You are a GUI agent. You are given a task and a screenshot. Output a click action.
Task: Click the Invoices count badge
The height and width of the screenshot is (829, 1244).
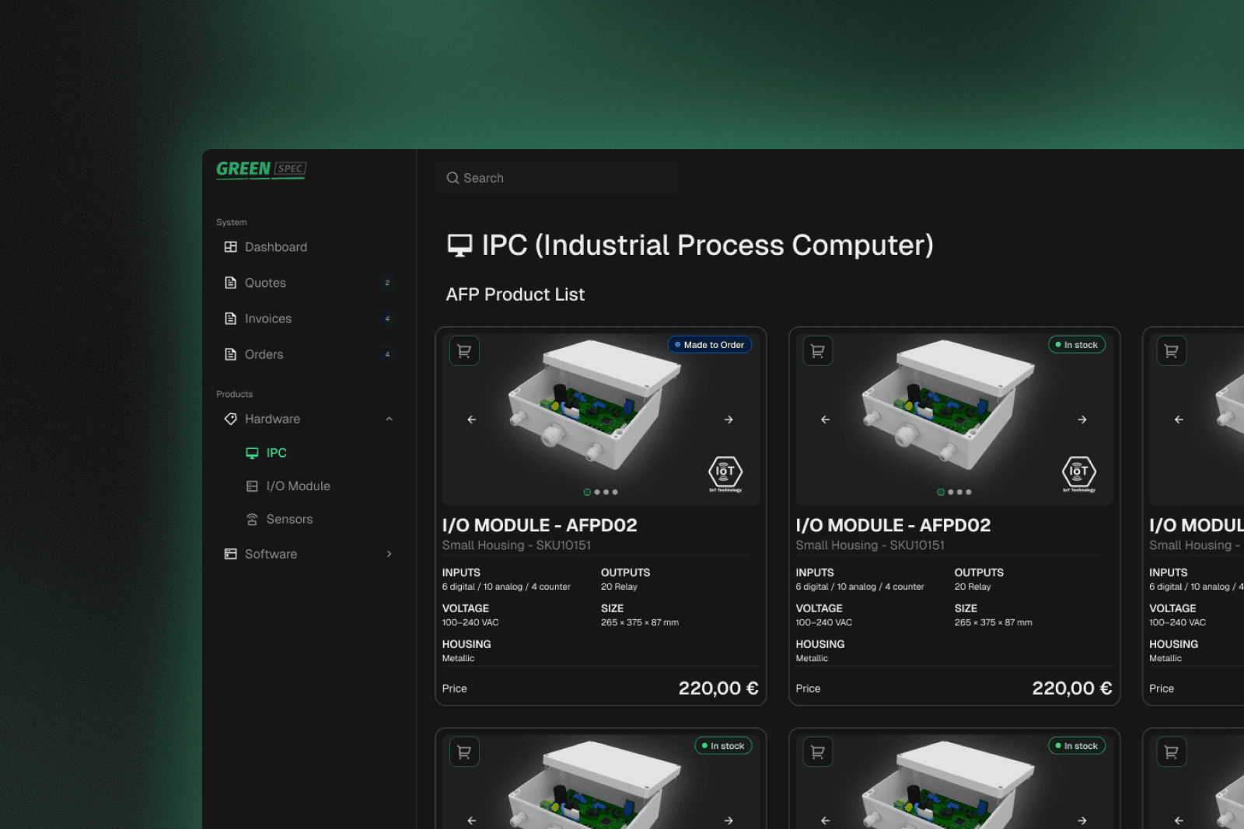(387, 319)
